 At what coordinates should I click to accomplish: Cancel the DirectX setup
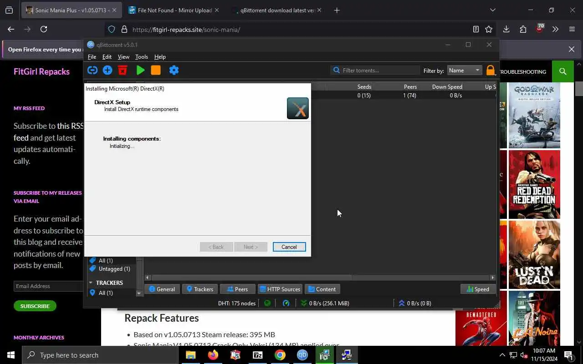pos(289,247)
